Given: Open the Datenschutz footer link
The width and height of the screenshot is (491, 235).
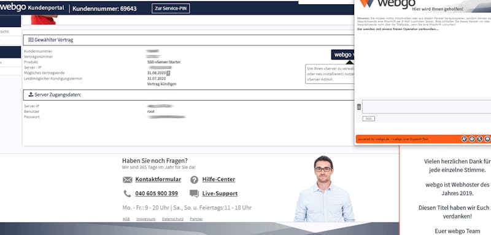Looking at the screenshot, I should pyautogui.click(x=172, y=219).
